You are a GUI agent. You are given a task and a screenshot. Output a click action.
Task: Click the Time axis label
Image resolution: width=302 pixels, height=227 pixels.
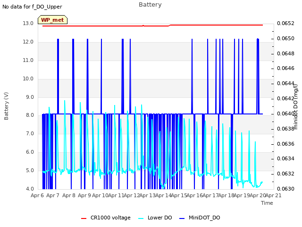[267, 203]
